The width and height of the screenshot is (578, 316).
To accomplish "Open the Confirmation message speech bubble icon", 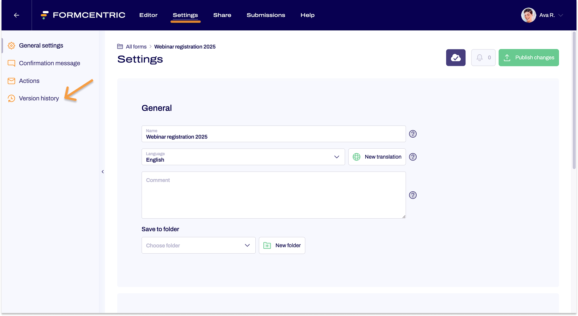I will click(x=11, y=63).
